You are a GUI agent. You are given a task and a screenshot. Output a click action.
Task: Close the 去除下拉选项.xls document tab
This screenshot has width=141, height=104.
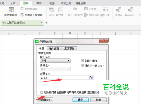[41, 23]
